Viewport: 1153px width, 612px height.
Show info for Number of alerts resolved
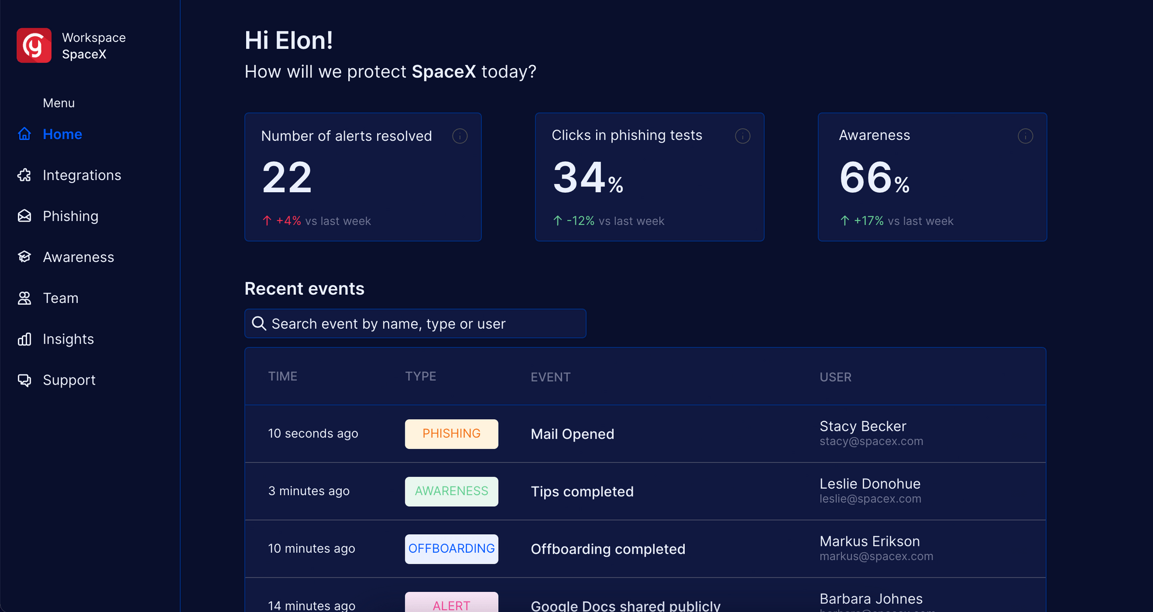459,136
